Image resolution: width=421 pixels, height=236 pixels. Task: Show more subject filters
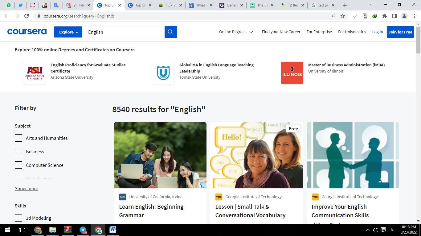[27, 189]
